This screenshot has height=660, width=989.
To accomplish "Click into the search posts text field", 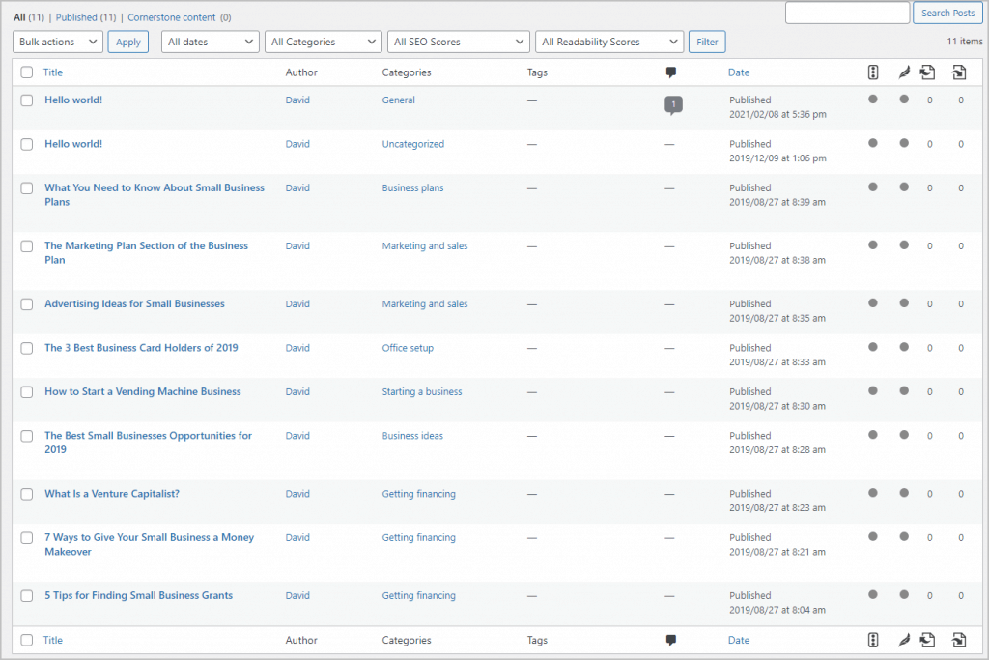I will 847,13.
